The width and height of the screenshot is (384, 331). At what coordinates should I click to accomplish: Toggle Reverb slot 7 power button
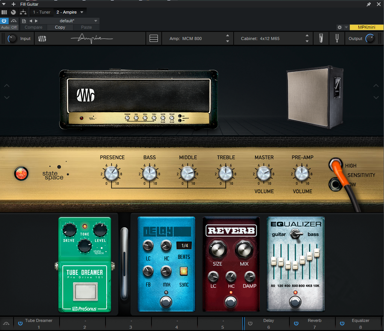pos(296,323)
